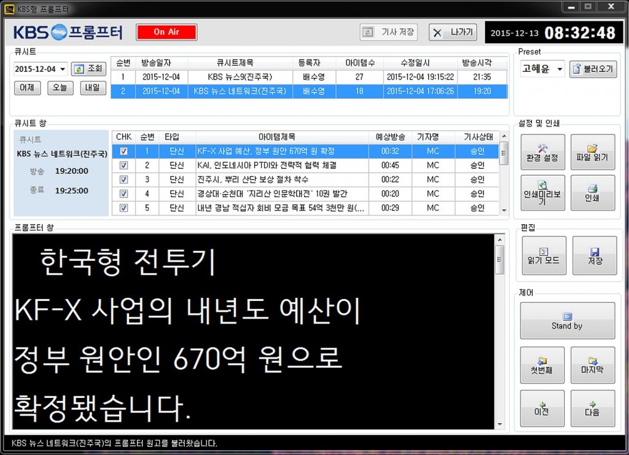Uncheck CHK box for item 3
This screenshot has height=455, width=629.
124,179
